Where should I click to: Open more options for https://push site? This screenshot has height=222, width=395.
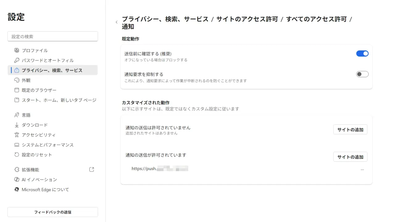(362, 169)
